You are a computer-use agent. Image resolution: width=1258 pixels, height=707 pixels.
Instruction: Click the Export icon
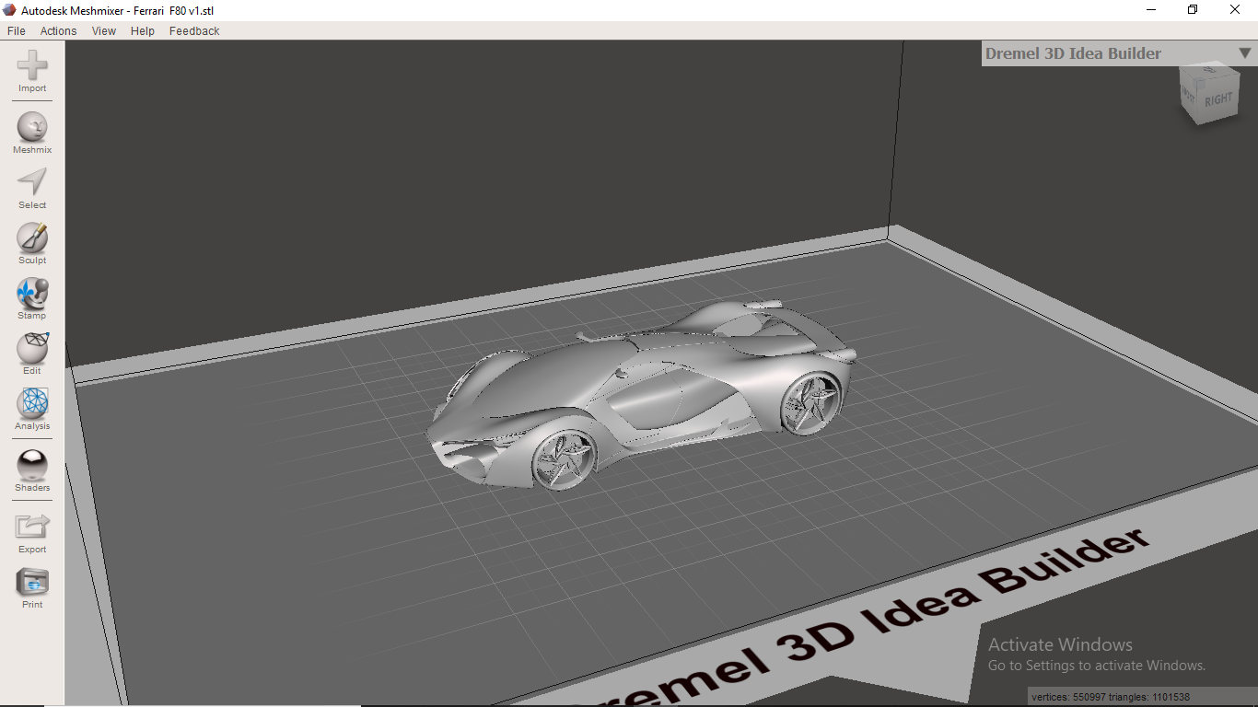pos(31,527)
